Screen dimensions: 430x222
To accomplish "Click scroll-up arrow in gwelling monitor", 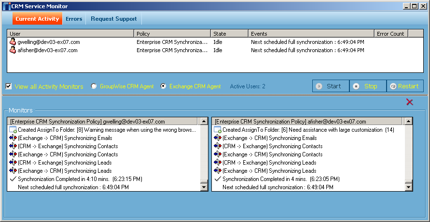I will [204, 121].
